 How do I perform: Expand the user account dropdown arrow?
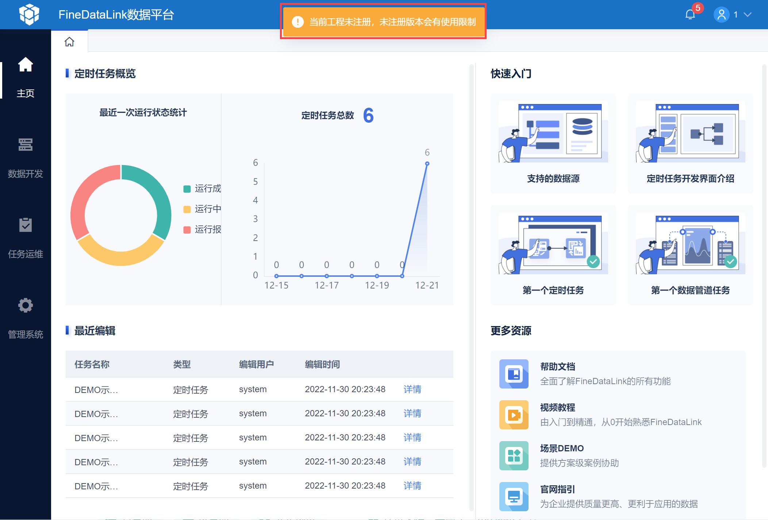(x=748, y=15)
